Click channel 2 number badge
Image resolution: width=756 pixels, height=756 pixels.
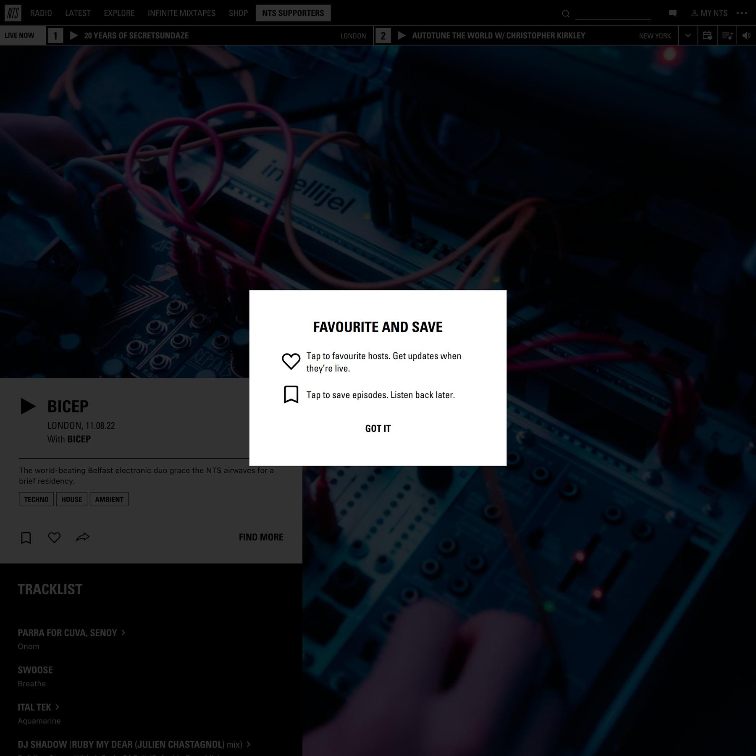383,36
